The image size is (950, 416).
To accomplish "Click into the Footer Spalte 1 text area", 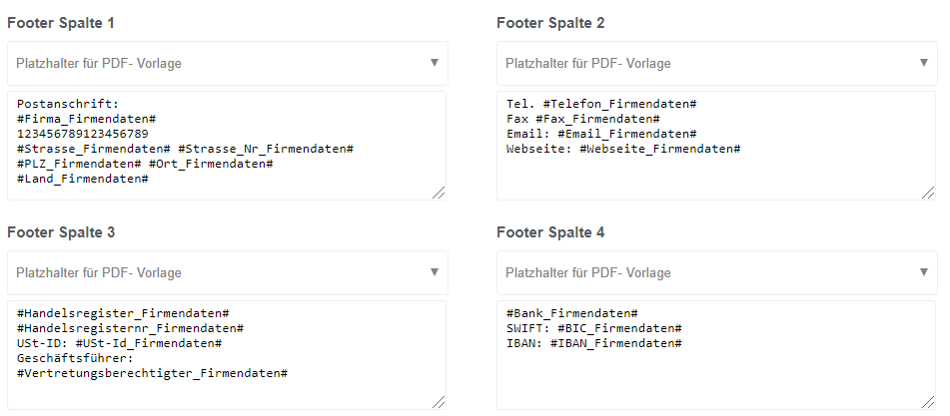I will pos(227,146).
